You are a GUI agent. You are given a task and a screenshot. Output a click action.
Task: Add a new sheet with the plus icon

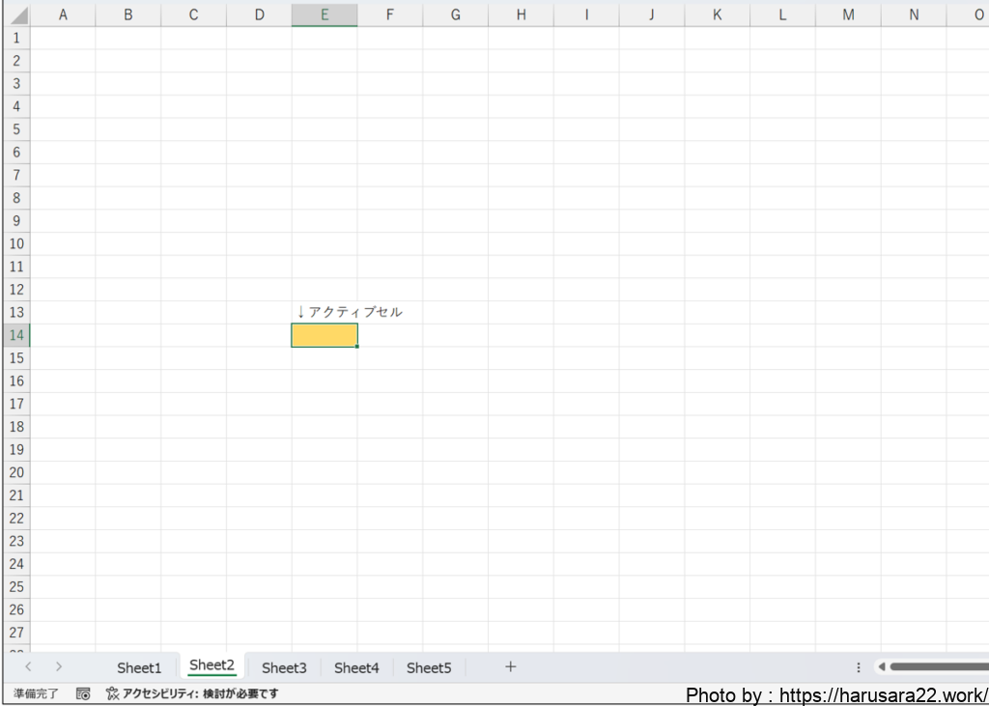[511, 666]
